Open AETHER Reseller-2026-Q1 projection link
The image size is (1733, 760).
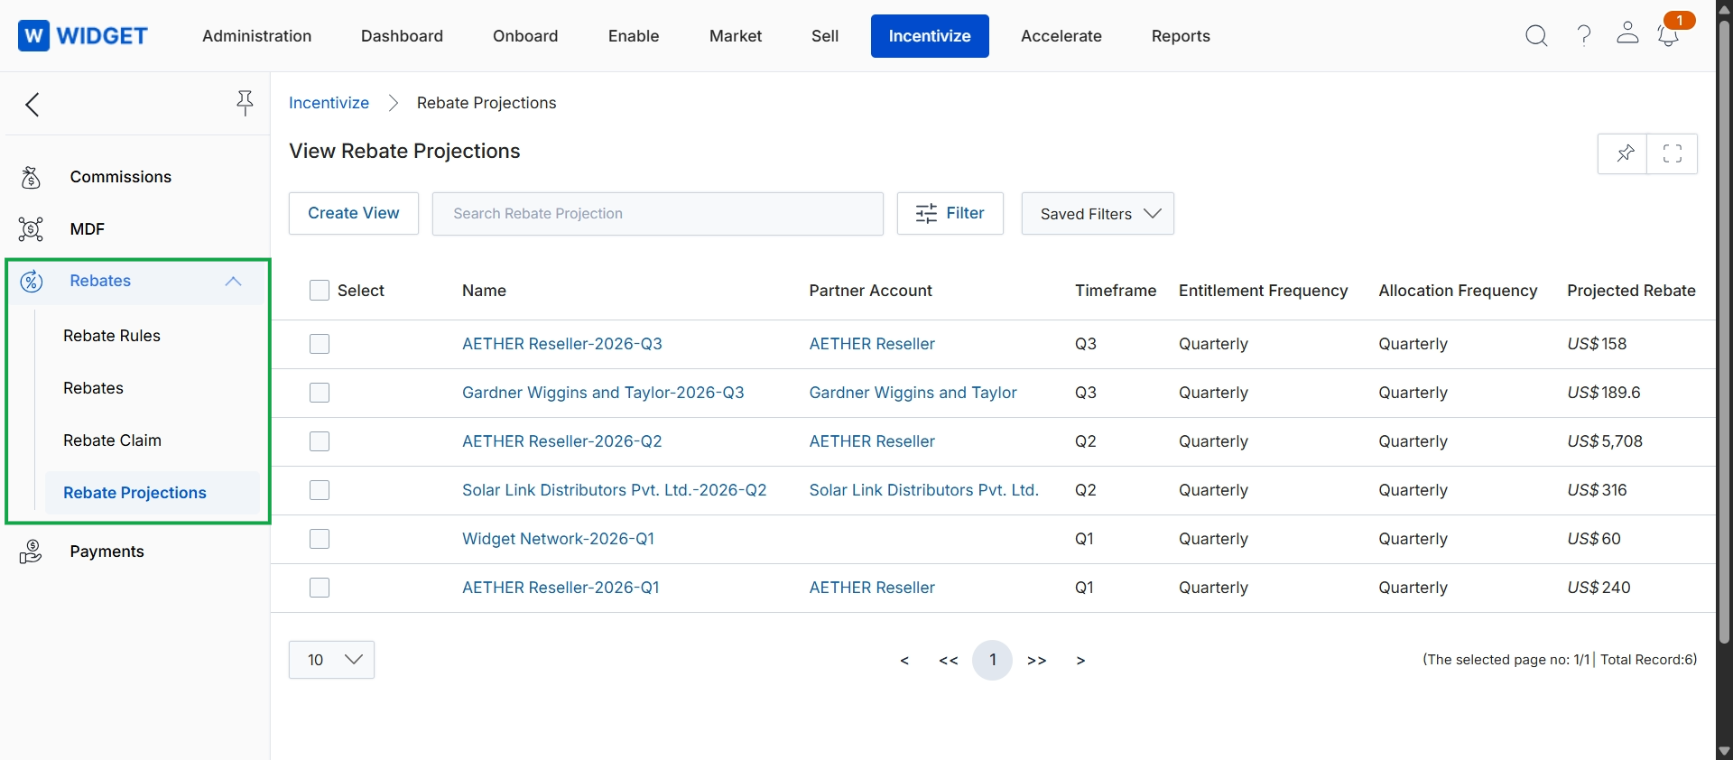coord(561,588)
